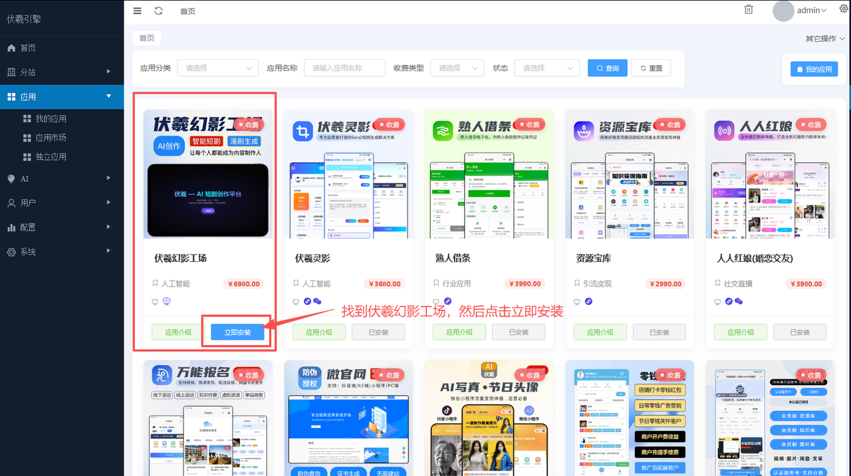Click the 首页 breadcrumb in the top bar
Image resolution: width=851 pixels, height=476 pixels.
tap(188, 11)
